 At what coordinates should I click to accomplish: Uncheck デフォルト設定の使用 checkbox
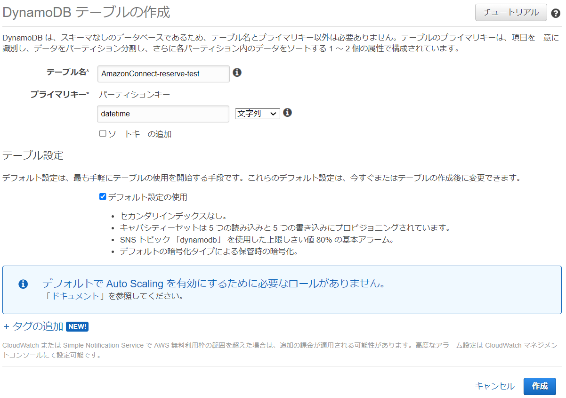pos(103,197)
